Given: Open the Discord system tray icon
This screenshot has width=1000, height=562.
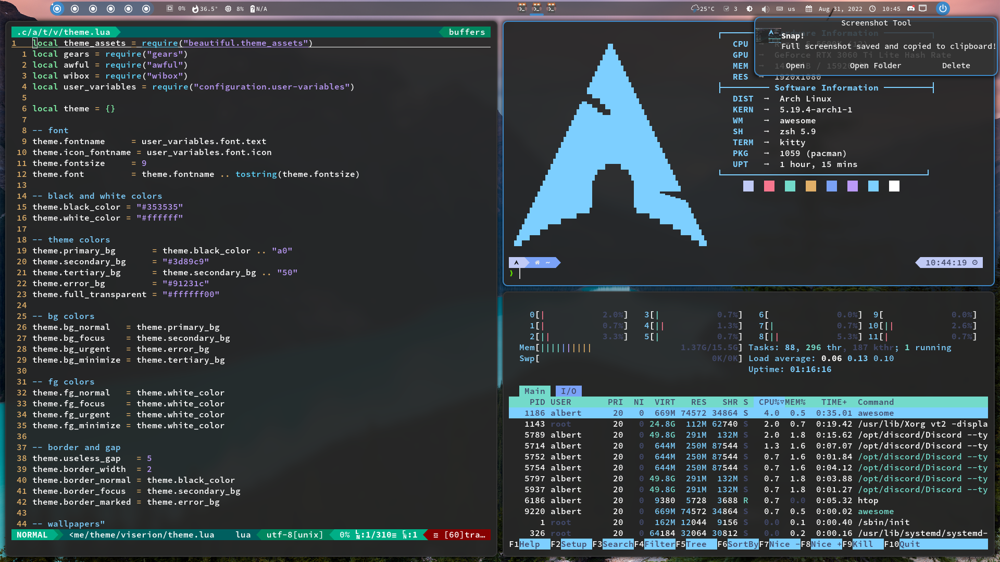Looking at the screenshot, I should click(x=911, y=8).
